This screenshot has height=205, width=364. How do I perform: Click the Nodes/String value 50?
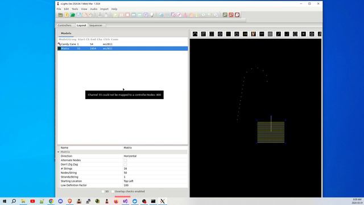[155, 173]
